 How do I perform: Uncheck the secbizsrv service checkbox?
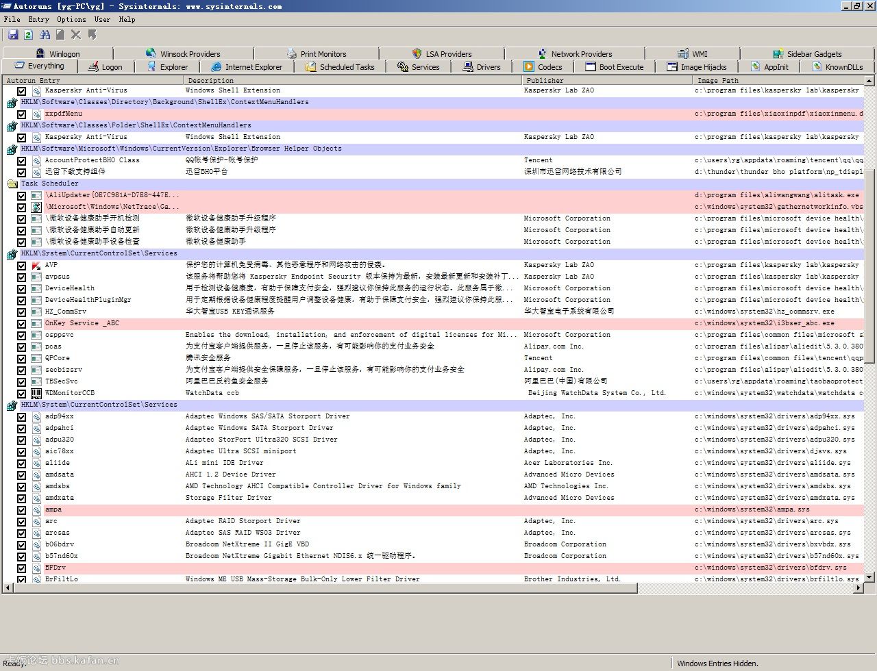[x=22, y=370]
